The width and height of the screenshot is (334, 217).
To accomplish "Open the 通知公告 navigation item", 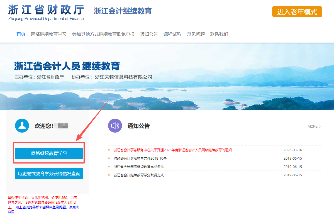I will pos(149,34).
